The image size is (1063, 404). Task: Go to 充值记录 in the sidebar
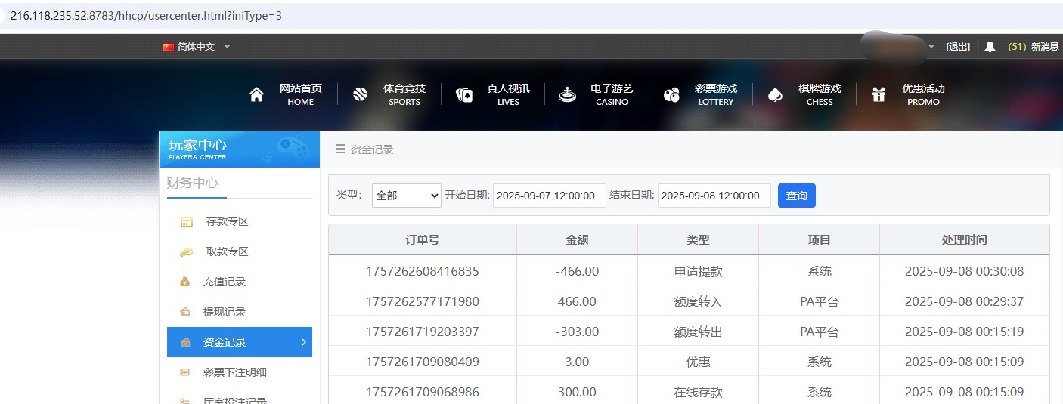click(x=224, y=282)
